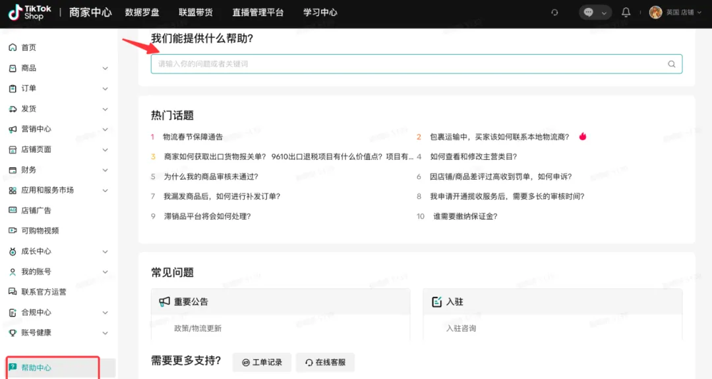Open topic 因店铺/商品差评过高收到罚单,如何申诉?
The height and width of the screenshot is (379, 712).
(501, 177)
